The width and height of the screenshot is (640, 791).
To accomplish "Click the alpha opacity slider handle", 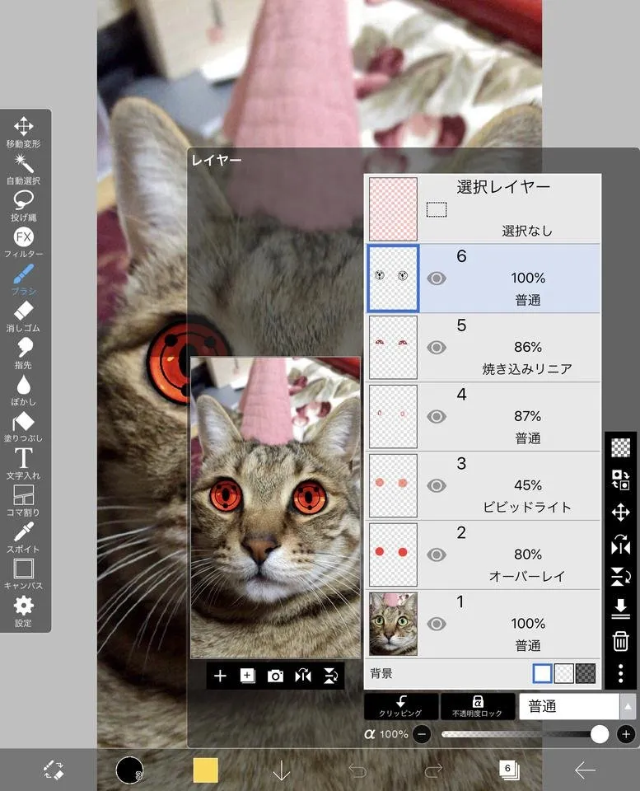I will 599,734.
